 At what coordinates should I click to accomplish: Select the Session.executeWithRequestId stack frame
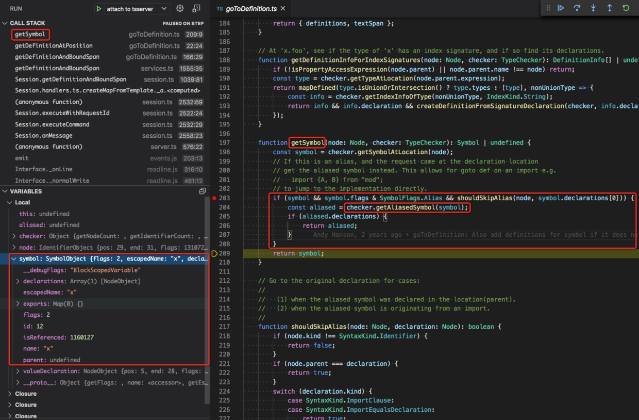105,113
